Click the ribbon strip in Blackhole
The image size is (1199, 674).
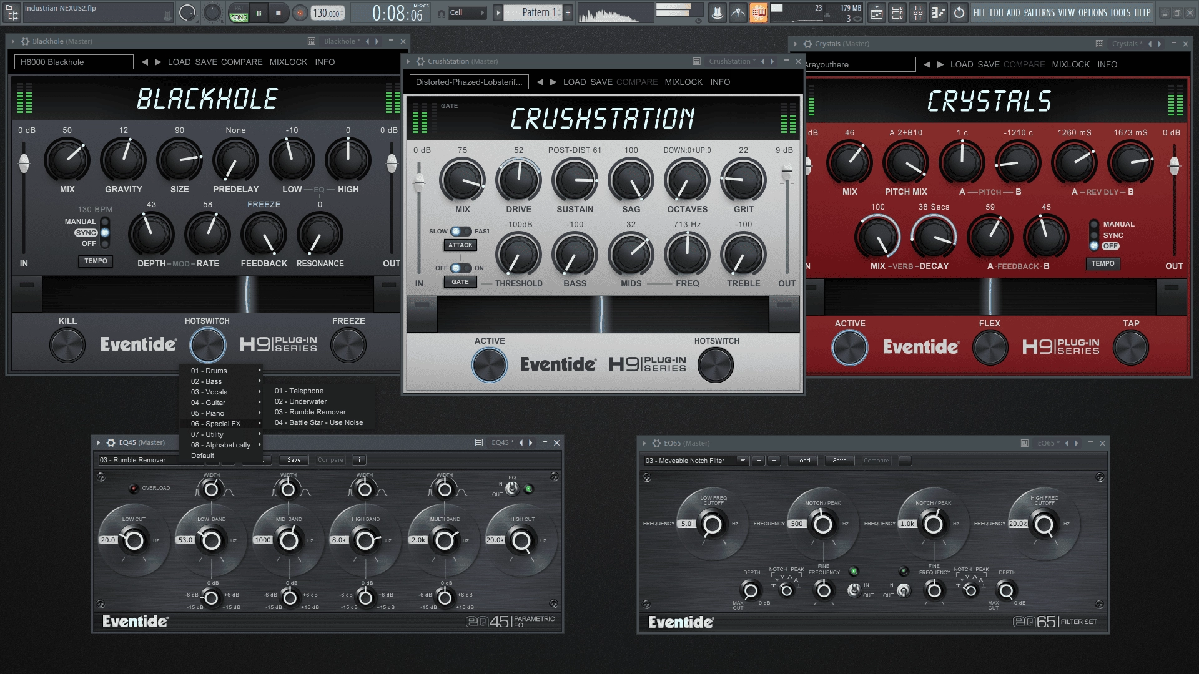pyautogui.click(x=207, y=295)
